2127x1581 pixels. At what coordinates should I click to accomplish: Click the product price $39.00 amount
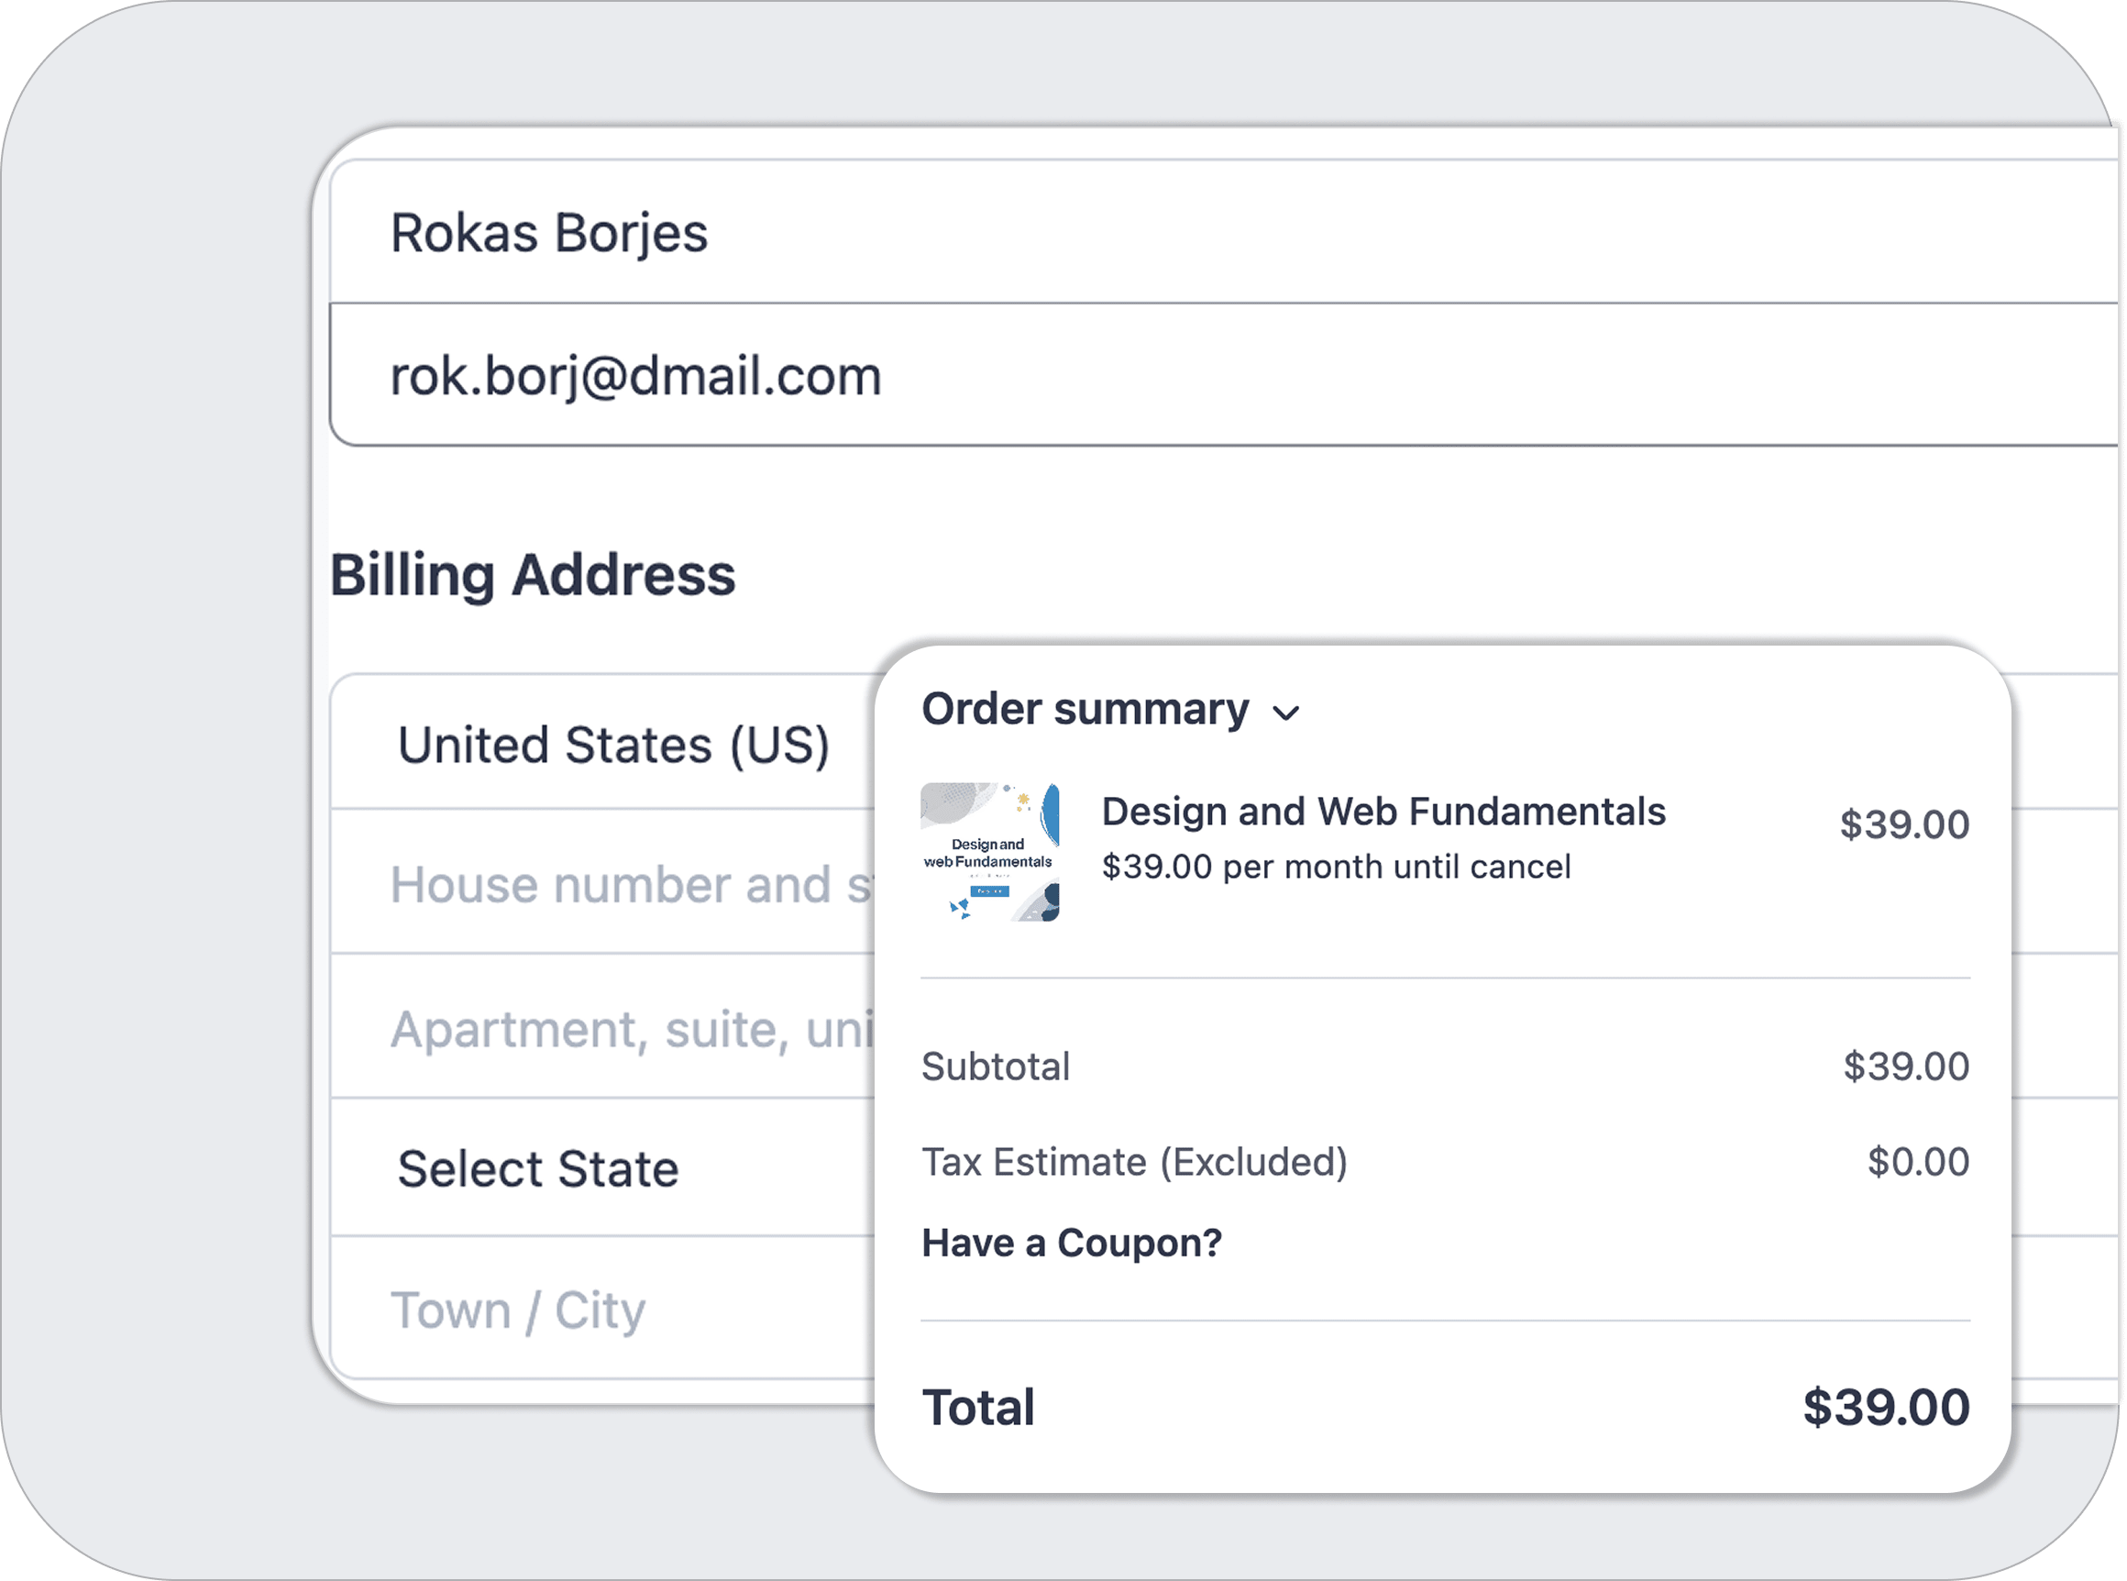tap(1903, 824)
